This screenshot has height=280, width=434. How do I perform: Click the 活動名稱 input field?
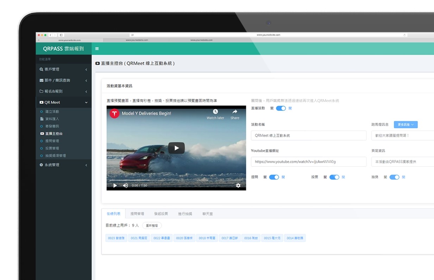pyautogui.click(x=309, y=135)
